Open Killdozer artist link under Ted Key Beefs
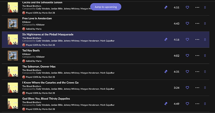This screenshot has width=215, height=113. click(x=26, y=54)
